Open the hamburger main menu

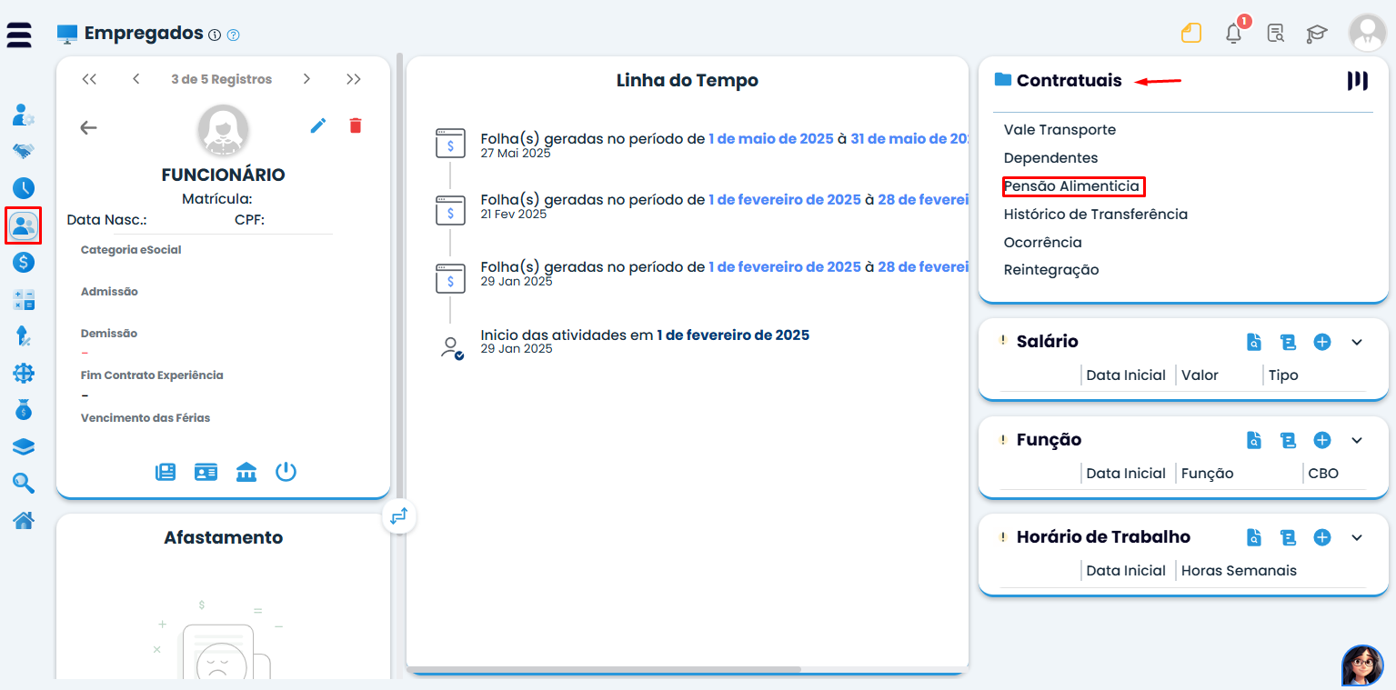19,35
